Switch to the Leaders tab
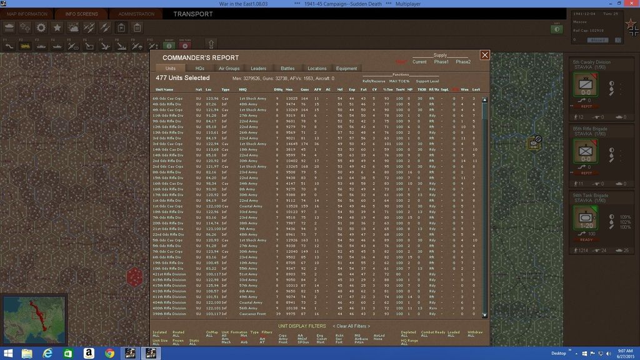Viewport: 640px width, 360px height. [x=258, y=69]
